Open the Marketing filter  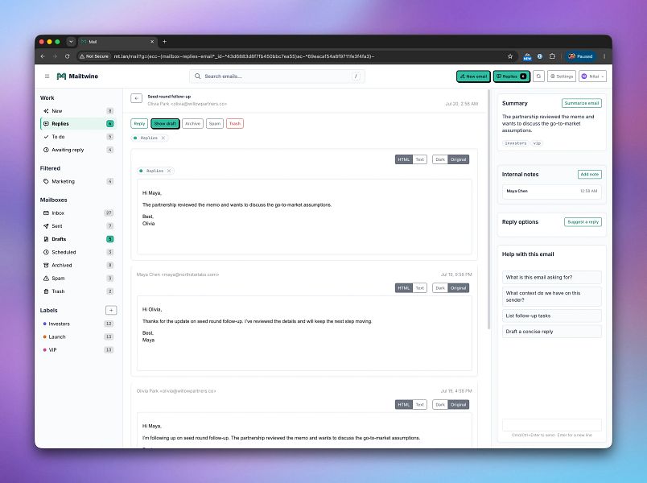click(x=78, y=181)
